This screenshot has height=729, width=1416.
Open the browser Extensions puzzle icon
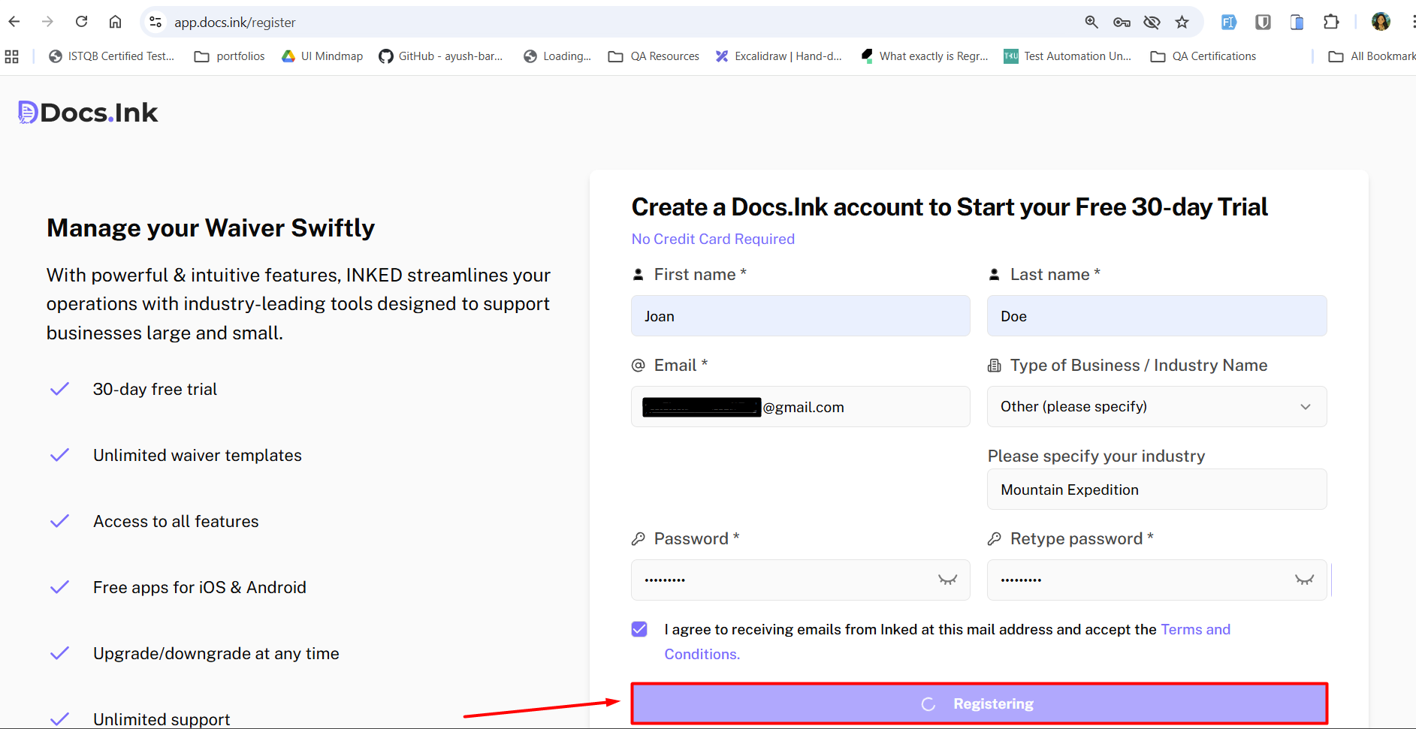1331,23
